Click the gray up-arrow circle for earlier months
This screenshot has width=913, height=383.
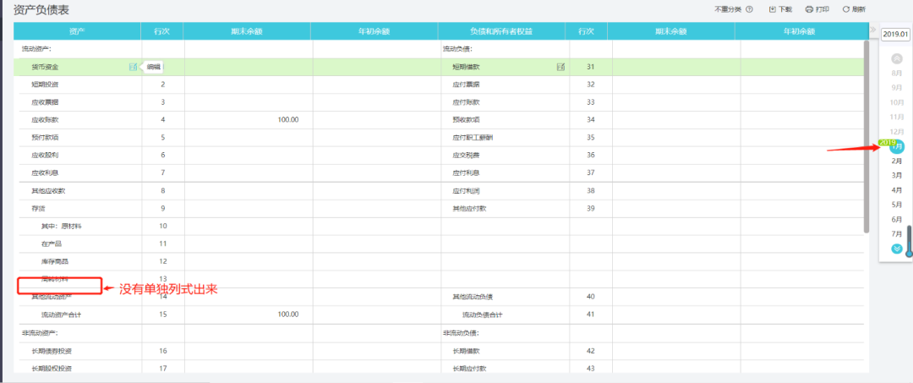click(897, 58)
